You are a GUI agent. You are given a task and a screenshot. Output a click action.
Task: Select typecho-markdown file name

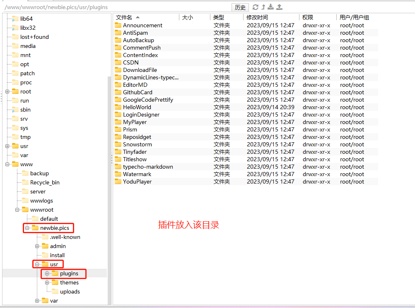148,167
